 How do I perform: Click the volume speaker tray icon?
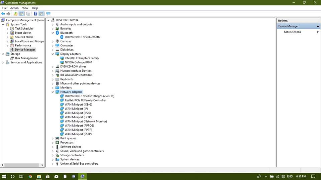click(x=283, y=176)
